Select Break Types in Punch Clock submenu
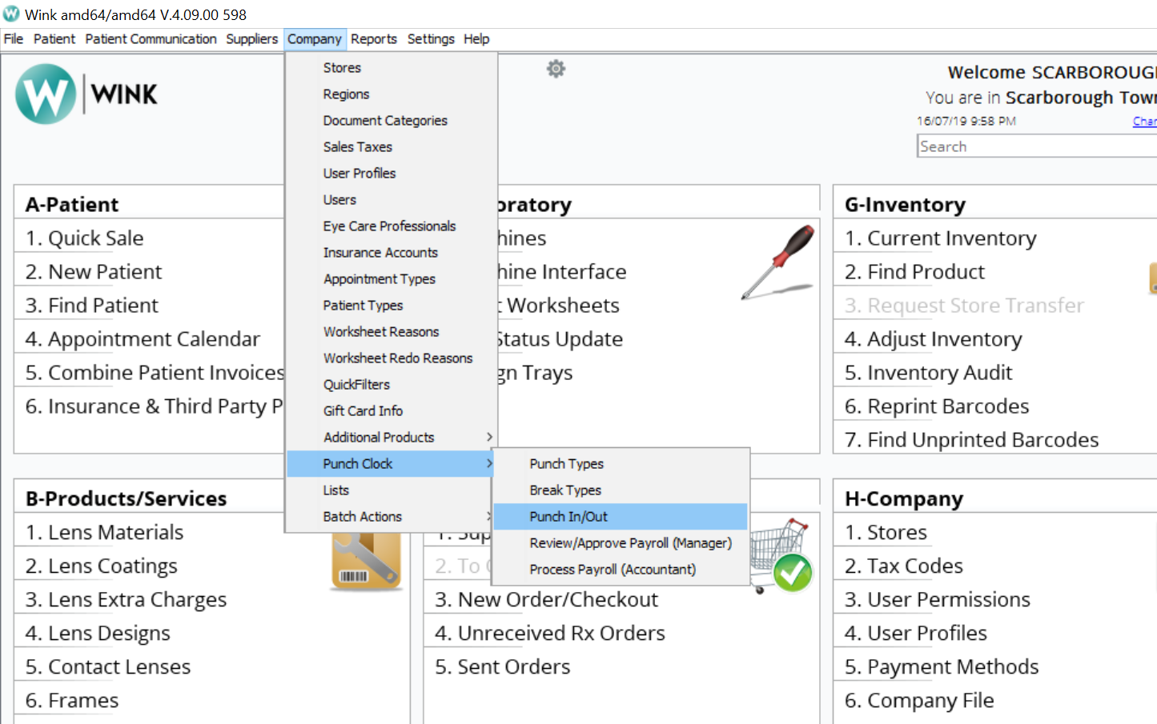The width and height of the screenshot is (1157, 724). [x=564, y=490]
